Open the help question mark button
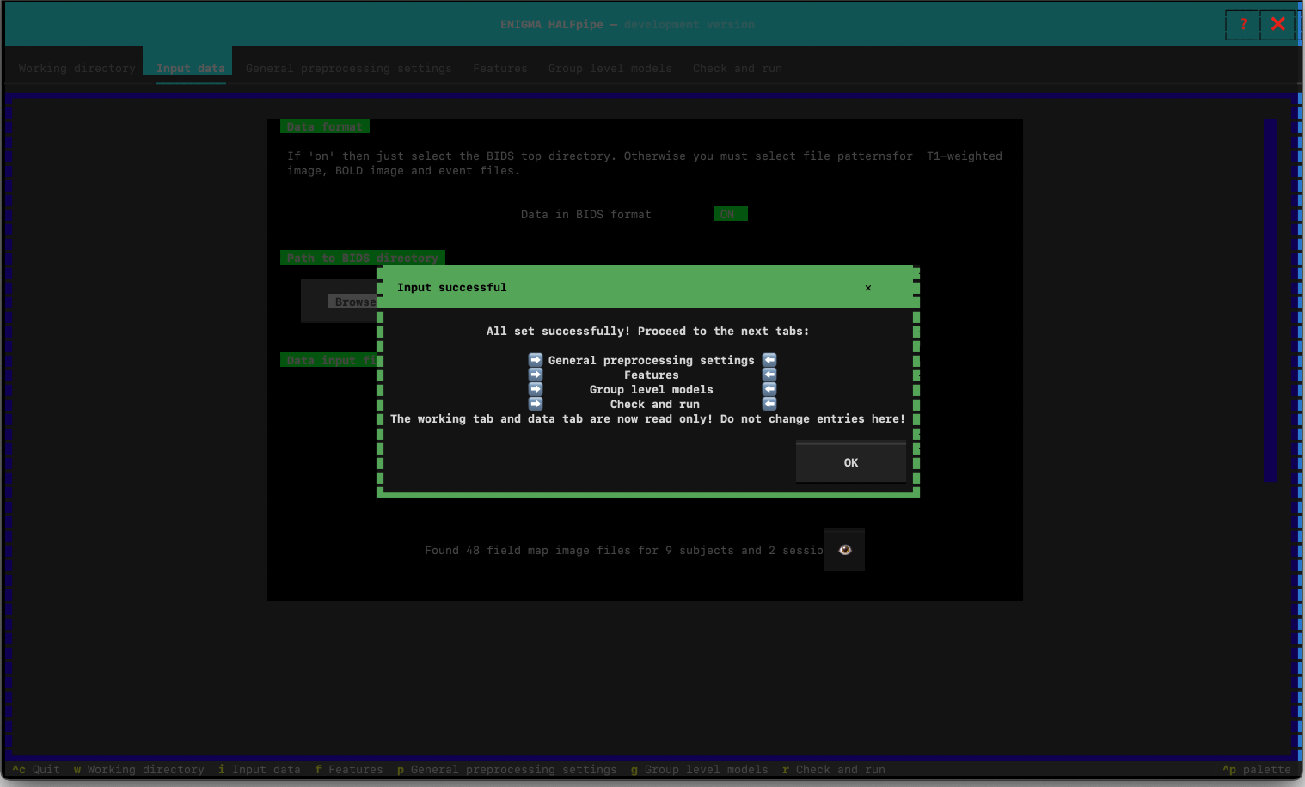Screen dimensions: 1305x787 pos(1242,25)
